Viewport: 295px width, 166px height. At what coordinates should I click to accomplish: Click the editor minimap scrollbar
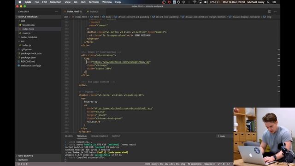[279, 75]
